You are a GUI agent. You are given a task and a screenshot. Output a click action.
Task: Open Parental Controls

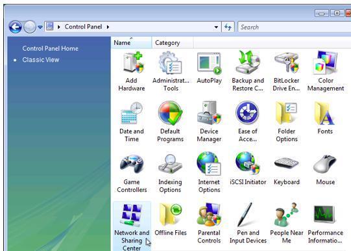coord(209,223)
